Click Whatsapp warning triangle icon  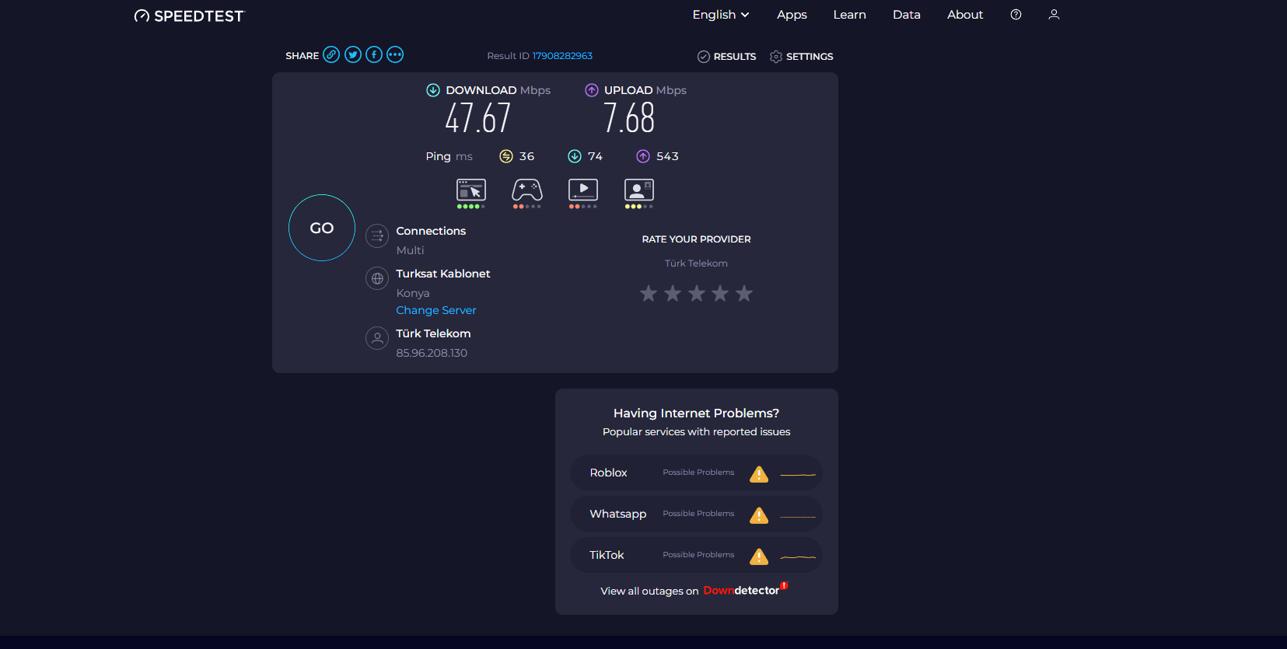759,515
